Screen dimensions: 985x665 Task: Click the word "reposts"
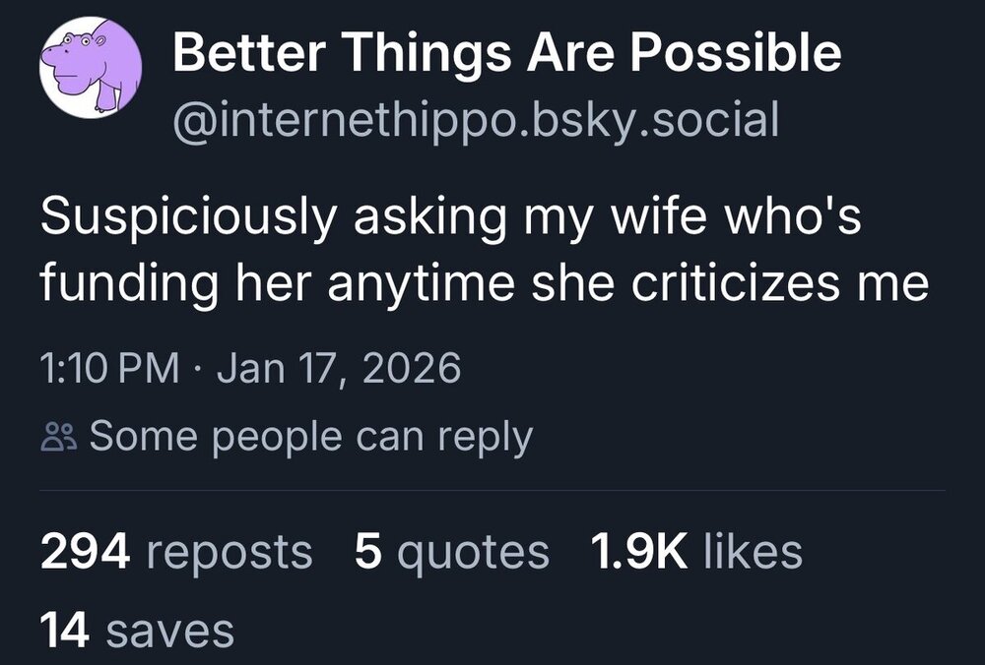point(230,552)
